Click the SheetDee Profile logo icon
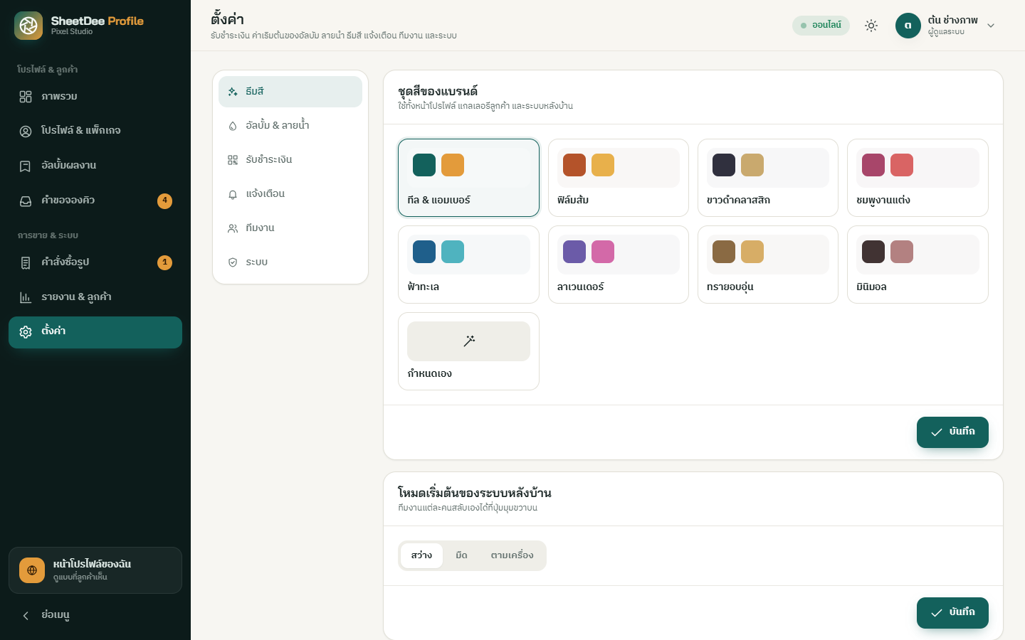 (28, 26)
